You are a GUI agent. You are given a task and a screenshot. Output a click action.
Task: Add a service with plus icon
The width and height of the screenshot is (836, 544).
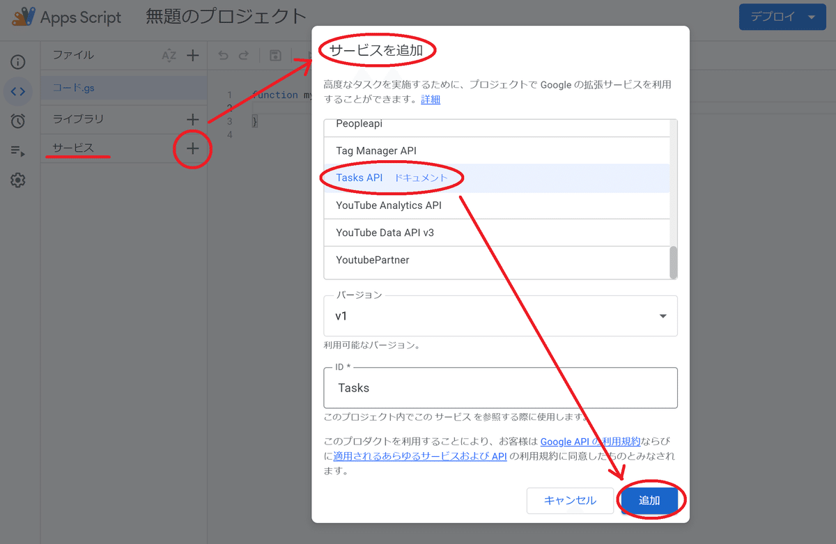tap(193, 148)
